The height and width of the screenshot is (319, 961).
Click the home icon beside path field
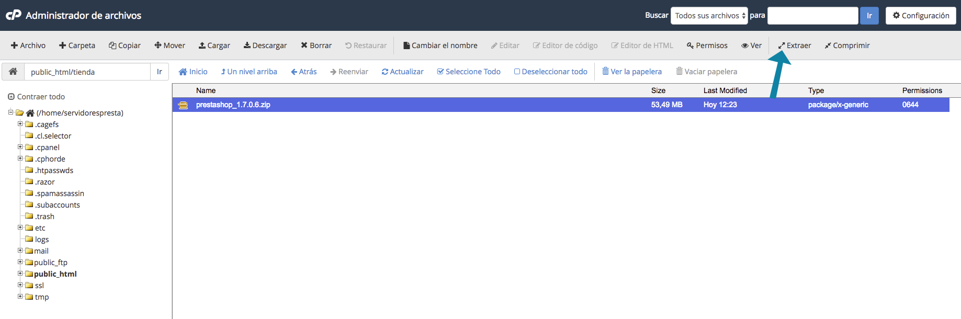(13, 72)
